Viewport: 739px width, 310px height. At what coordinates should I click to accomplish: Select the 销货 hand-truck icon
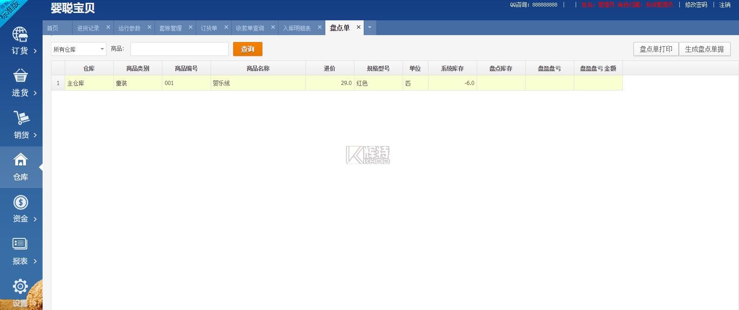(x=21, y=118)
